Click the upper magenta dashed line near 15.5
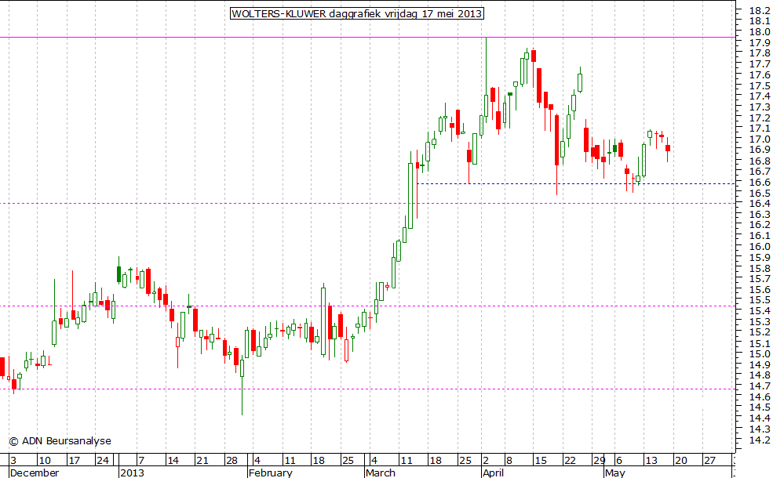The height and width of the screenshot is (478, 773). (x=235, y=306)
